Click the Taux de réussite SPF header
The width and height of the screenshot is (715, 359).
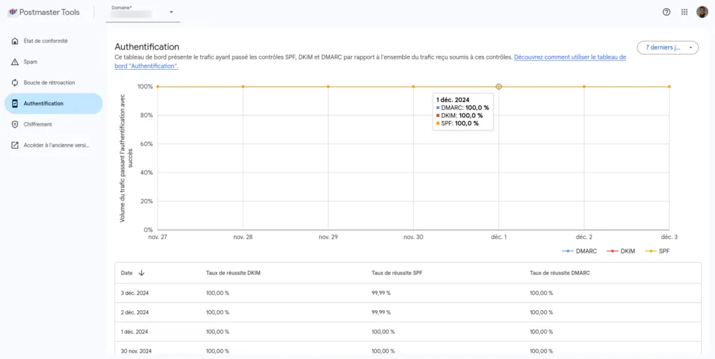coord(397,273)
